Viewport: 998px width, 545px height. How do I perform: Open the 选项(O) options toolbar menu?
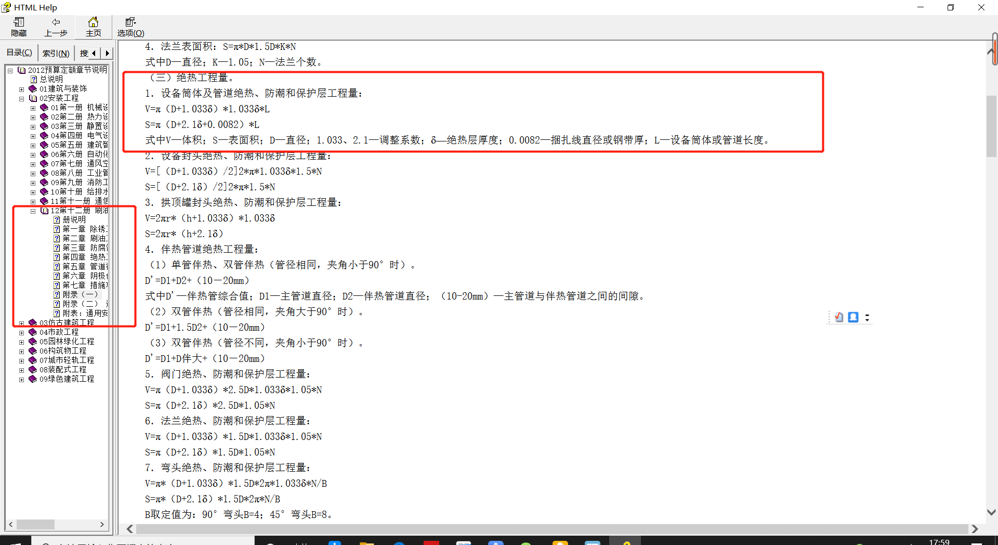click(x=130, y=27)
